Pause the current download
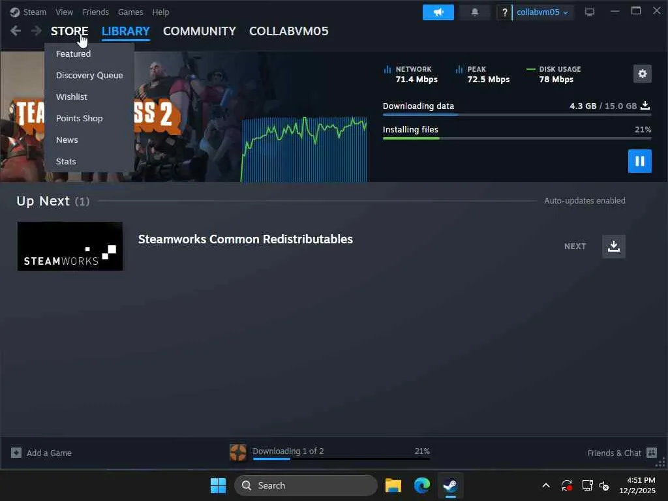Screen dimensions: 668x501 click(639, 161)
